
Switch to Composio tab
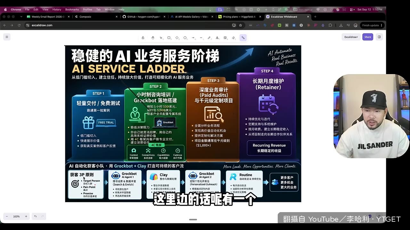pyautogui.click(x=96, y=17)
